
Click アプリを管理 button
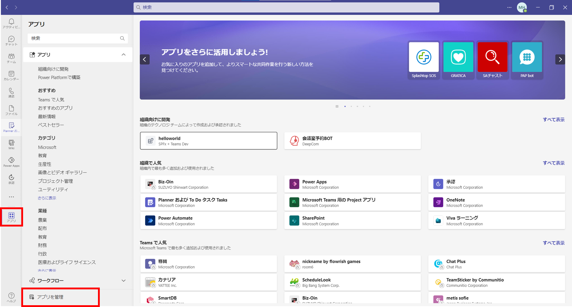pos(50,297)
